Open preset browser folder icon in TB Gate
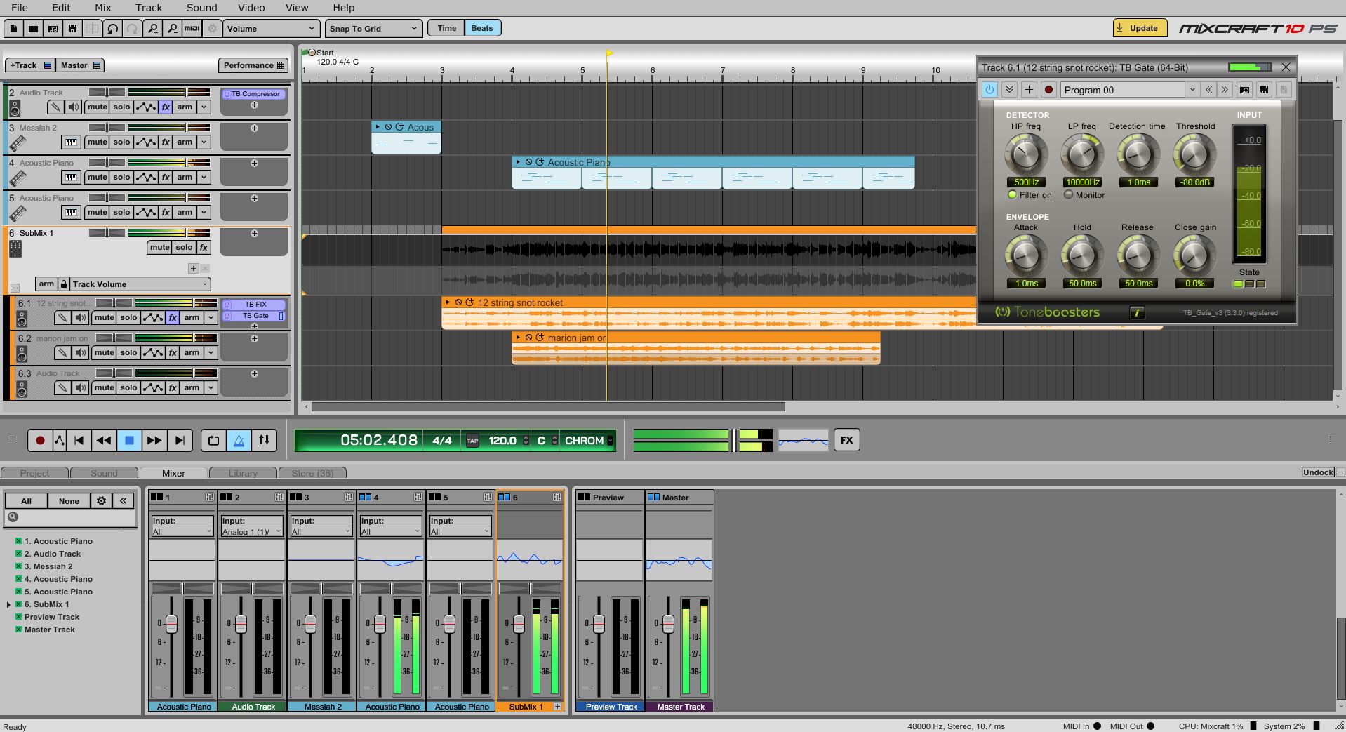The width and height of the screenshot is (1346, 732). pyautogui.click(x=1244, y=90)
